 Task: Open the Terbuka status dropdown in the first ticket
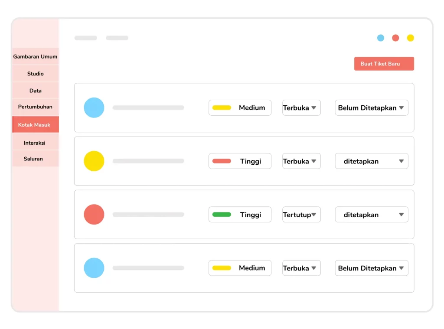pos(301,108)
